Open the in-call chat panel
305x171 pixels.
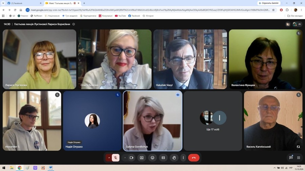[x=291, y=157]
